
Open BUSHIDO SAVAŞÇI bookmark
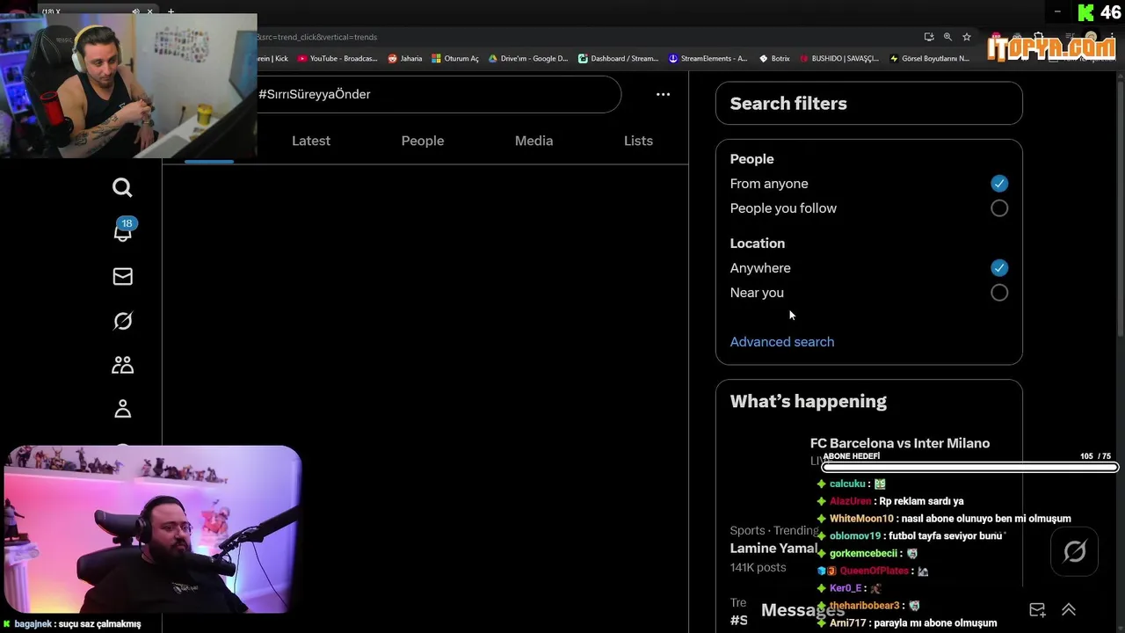pos(839,59)
